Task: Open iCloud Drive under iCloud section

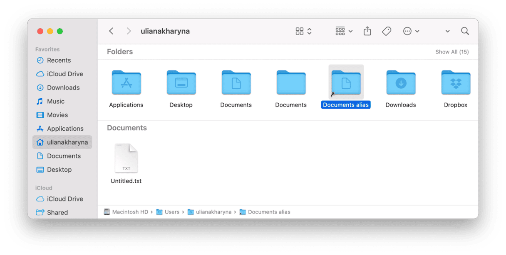Action: [x=62, y=199]
